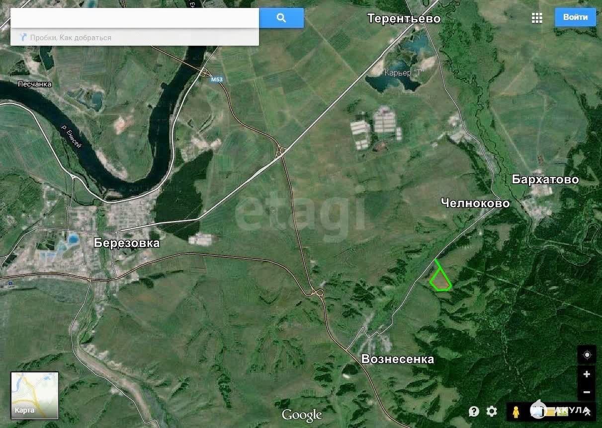Click the directions arrow icon
Screen dimensions: 602x428
tap(23, 37)
